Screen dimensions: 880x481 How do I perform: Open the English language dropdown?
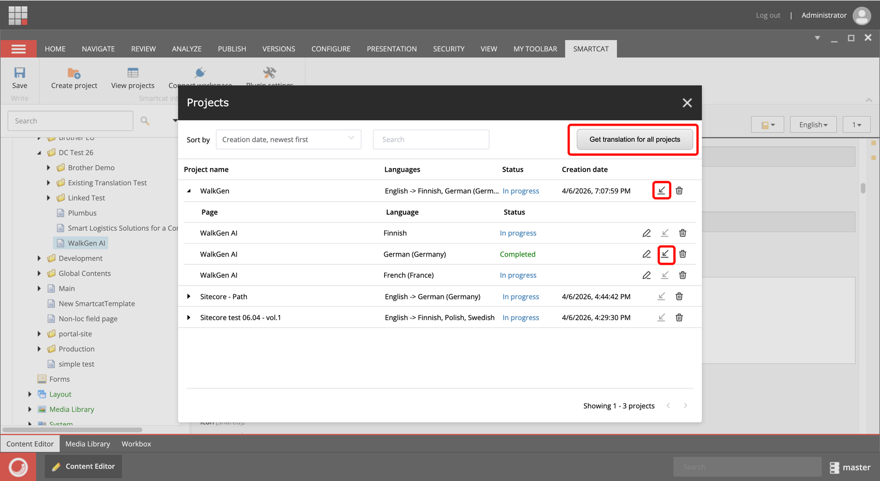pyautogui.click(x=813, y=125)
